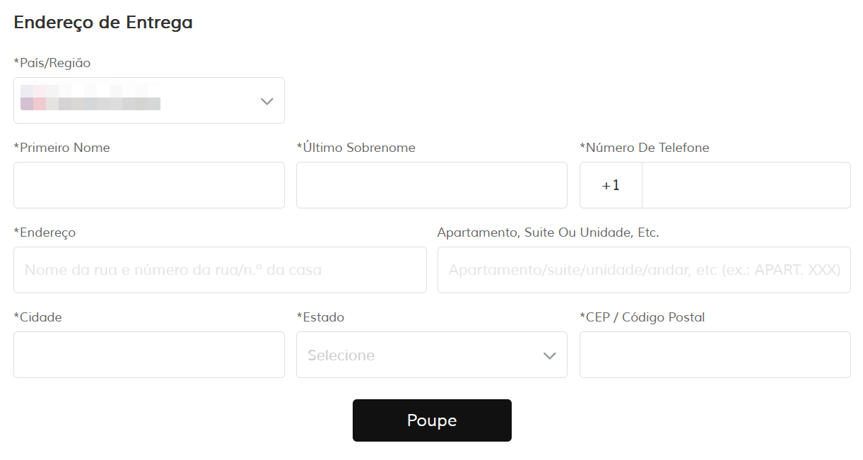Focus the street address 'Nome da rua' field
Screen dimensions: 863x460
(x=219, y=270)
